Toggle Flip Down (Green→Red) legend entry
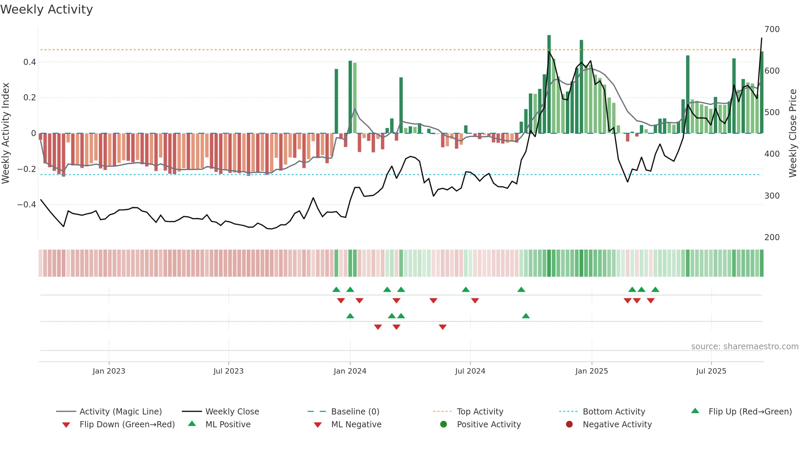Screen dimensions: 810x456 pyautogui.click(x=118, y=424)
